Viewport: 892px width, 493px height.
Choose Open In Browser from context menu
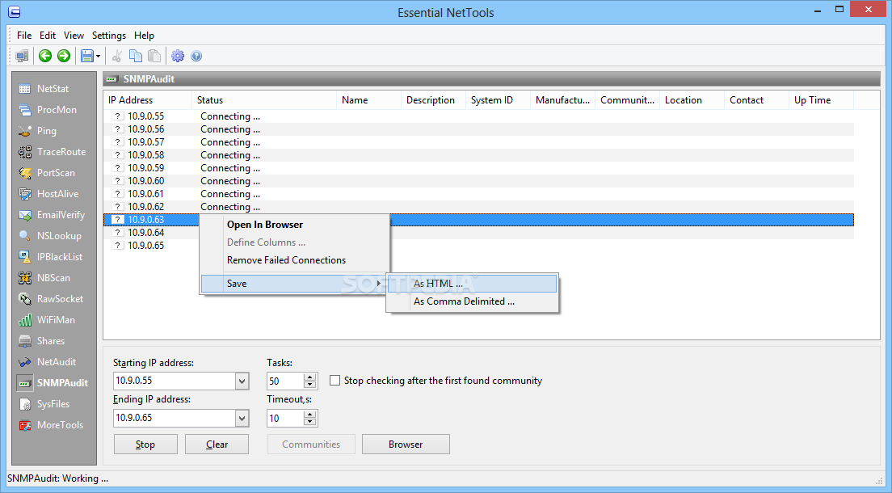[x=295, y=225]
